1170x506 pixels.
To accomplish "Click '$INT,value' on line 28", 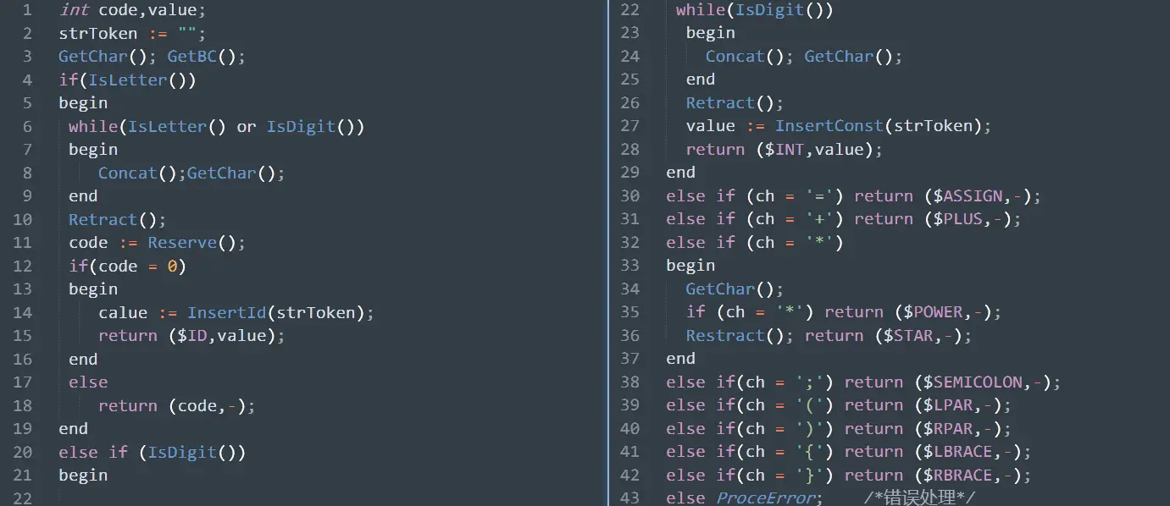I will (x=814, y=150).
